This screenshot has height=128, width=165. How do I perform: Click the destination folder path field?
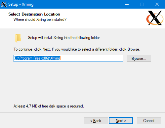tap(68, 58)
